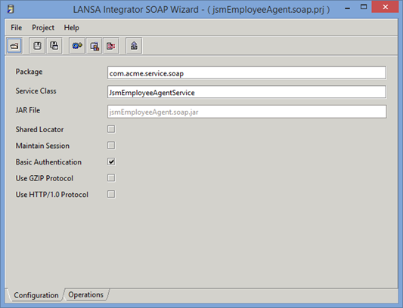This screenshot has width=403, height=308.
Task: Click the Open project folder icon
Action: coord(14,46)
